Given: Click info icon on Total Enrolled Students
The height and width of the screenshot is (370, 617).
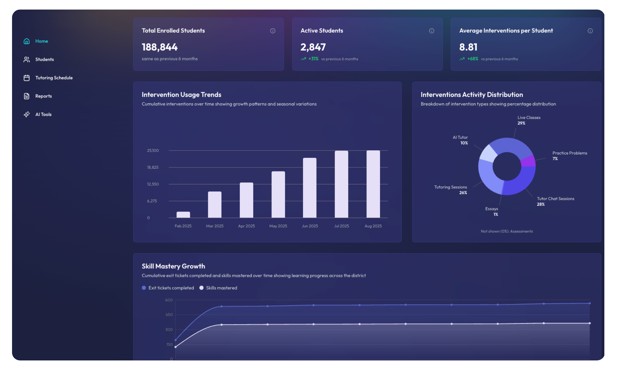Looking at the screenshot, I should pos(273,31).
